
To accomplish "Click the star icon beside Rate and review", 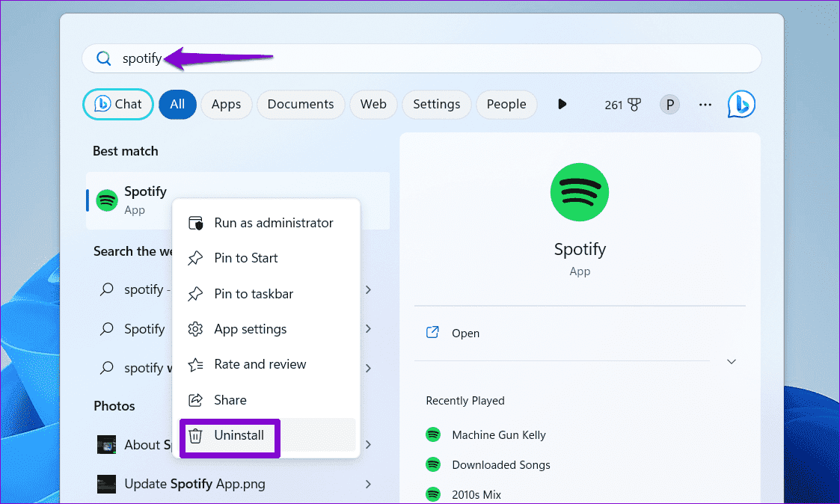I will [195, 365].
